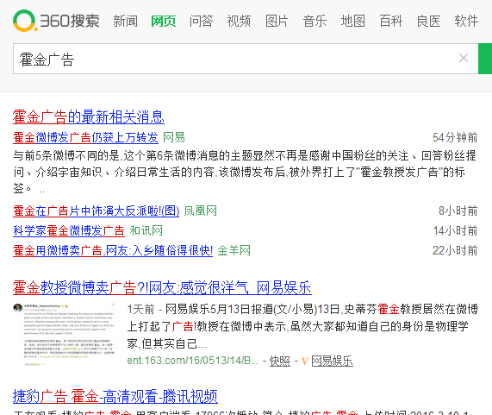Open 霍金广告的最新相关消息 heading link

(x=89, y=116)
